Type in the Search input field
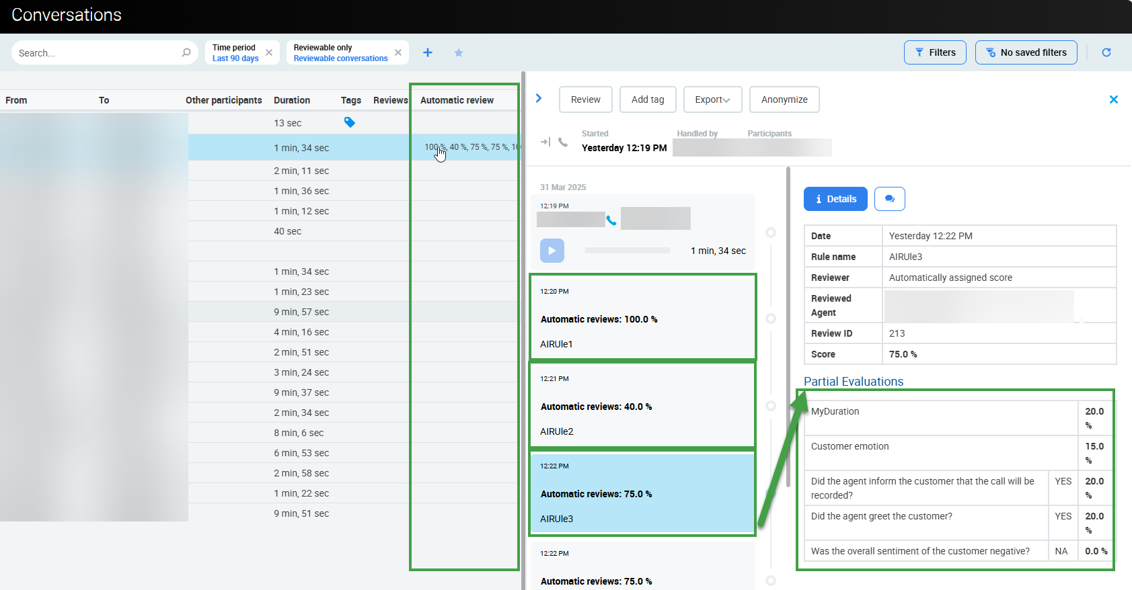 [x=98, y=52]
